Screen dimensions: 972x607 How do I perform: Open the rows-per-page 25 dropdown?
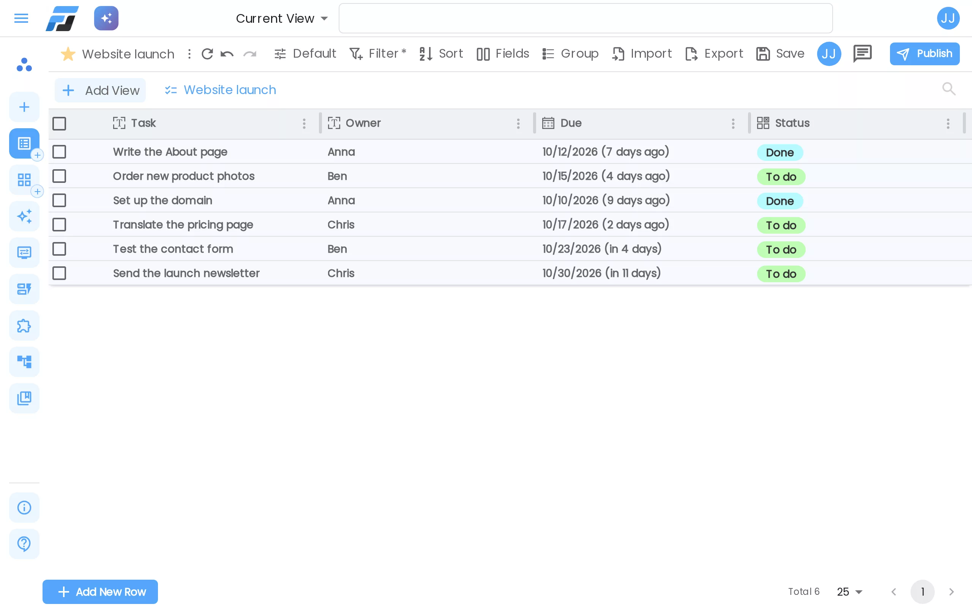[849, 592]
